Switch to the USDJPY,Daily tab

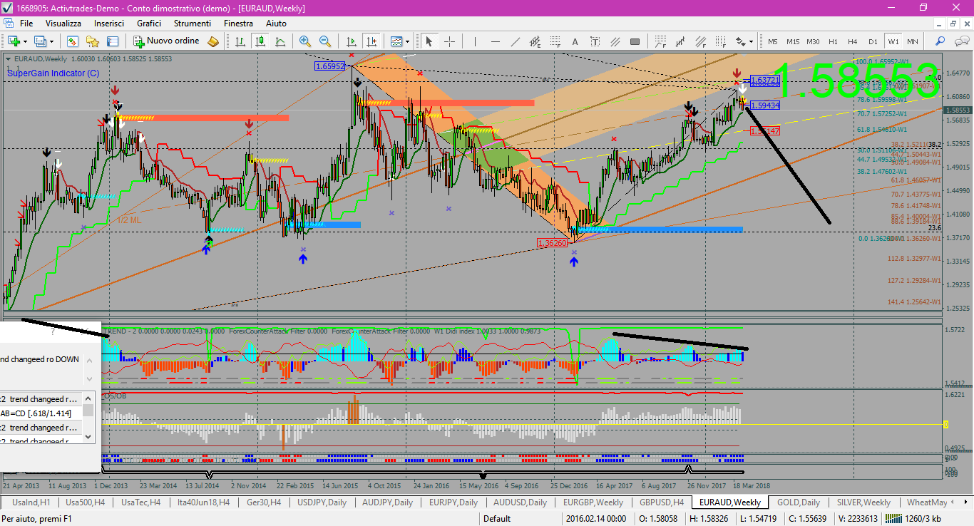[324, 502]
